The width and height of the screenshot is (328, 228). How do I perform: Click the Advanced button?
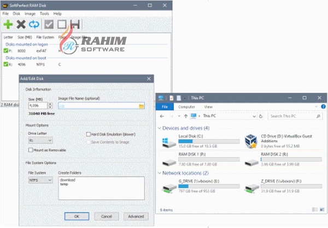point(136,217)
